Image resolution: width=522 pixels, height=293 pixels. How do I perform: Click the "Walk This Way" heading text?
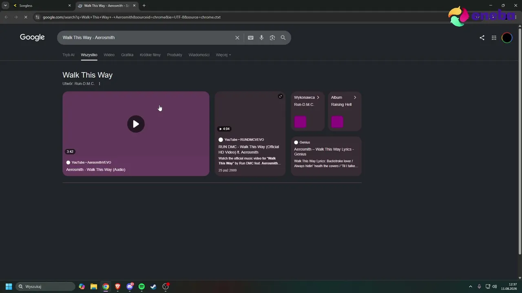pyautogui.click(x=87, y=75)
